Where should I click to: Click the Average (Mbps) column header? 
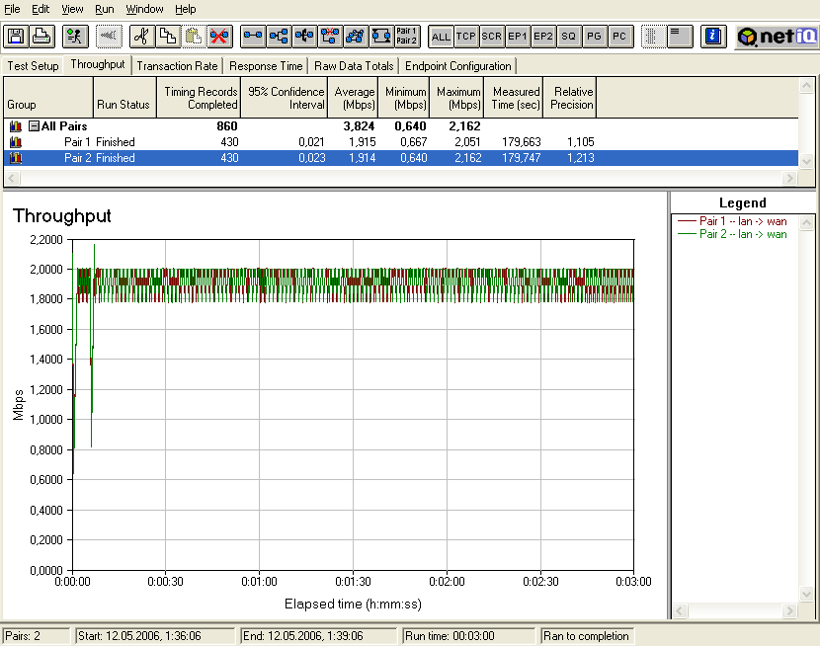353,97
